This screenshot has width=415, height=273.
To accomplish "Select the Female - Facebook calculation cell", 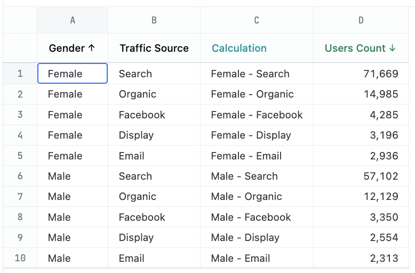I will [257, 115].
